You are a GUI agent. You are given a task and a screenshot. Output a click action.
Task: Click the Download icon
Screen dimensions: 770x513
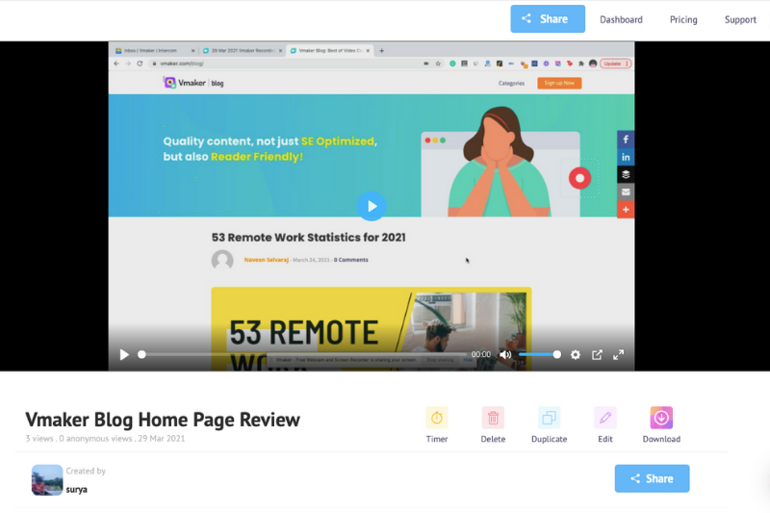pos(661,419)
